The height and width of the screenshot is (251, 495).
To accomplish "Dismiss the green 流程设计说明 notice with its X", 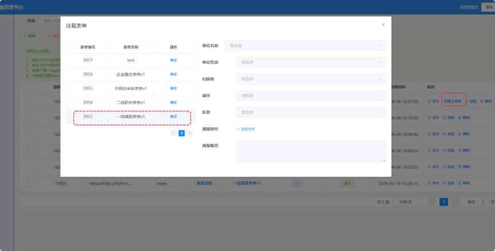I will [490, 48].
